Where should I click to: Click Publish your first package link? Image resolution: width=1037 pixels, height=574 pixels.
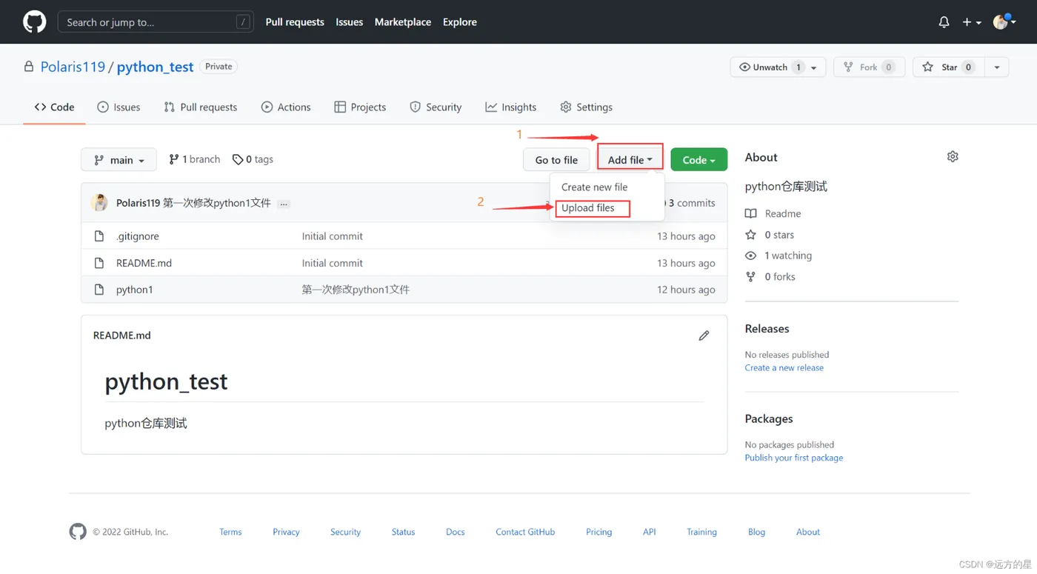click(x=794, y=458)
